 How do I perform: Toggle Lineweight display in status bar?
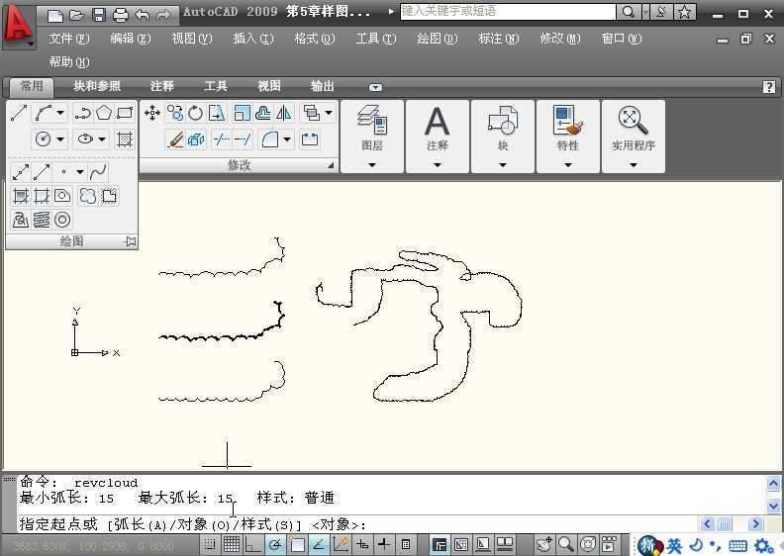coord(383,544)
